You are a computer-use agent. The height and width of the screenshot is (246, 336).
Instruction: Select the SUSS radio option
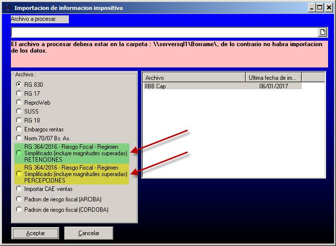click(x=19, y=111)
